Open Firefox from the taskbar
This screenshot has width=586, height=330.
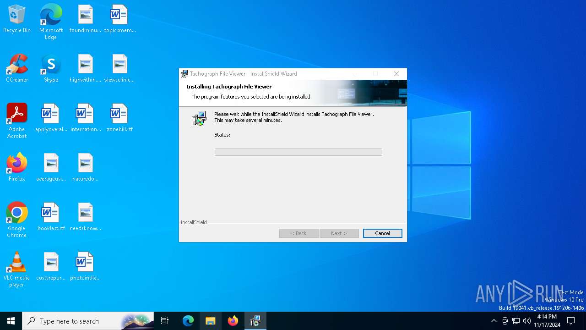click(x=233, y=321)
